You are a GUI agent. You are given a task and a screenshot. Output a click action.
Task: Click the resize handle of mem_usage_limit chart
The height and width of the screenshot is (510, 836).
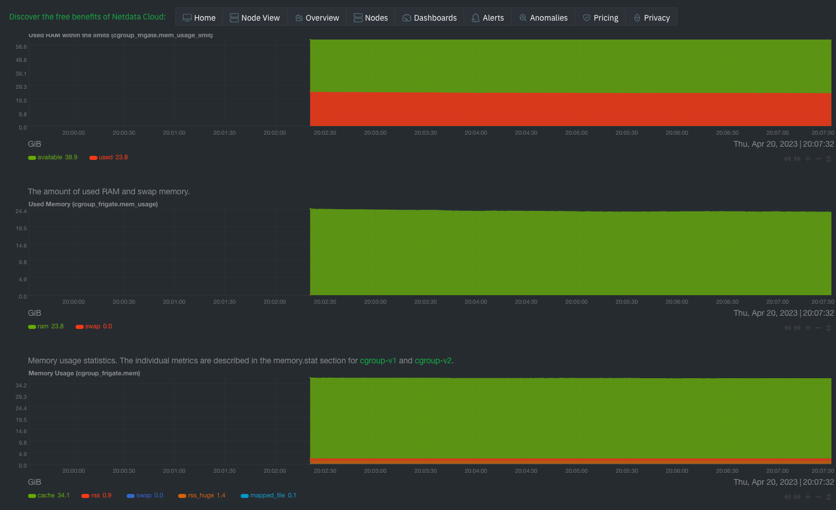coord(829,159)
